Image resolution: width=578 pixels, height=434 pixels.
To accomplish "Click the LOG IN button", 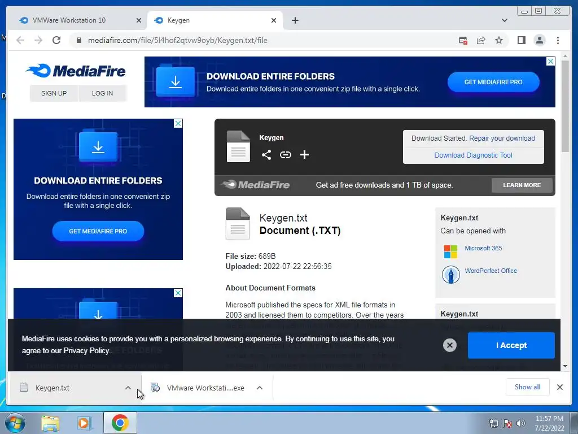I will pos(103,93).
